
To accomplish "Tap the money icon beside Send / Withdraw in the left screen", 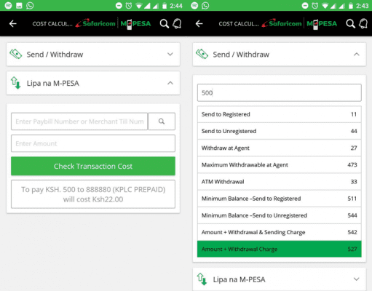I will tap(16, 54).
